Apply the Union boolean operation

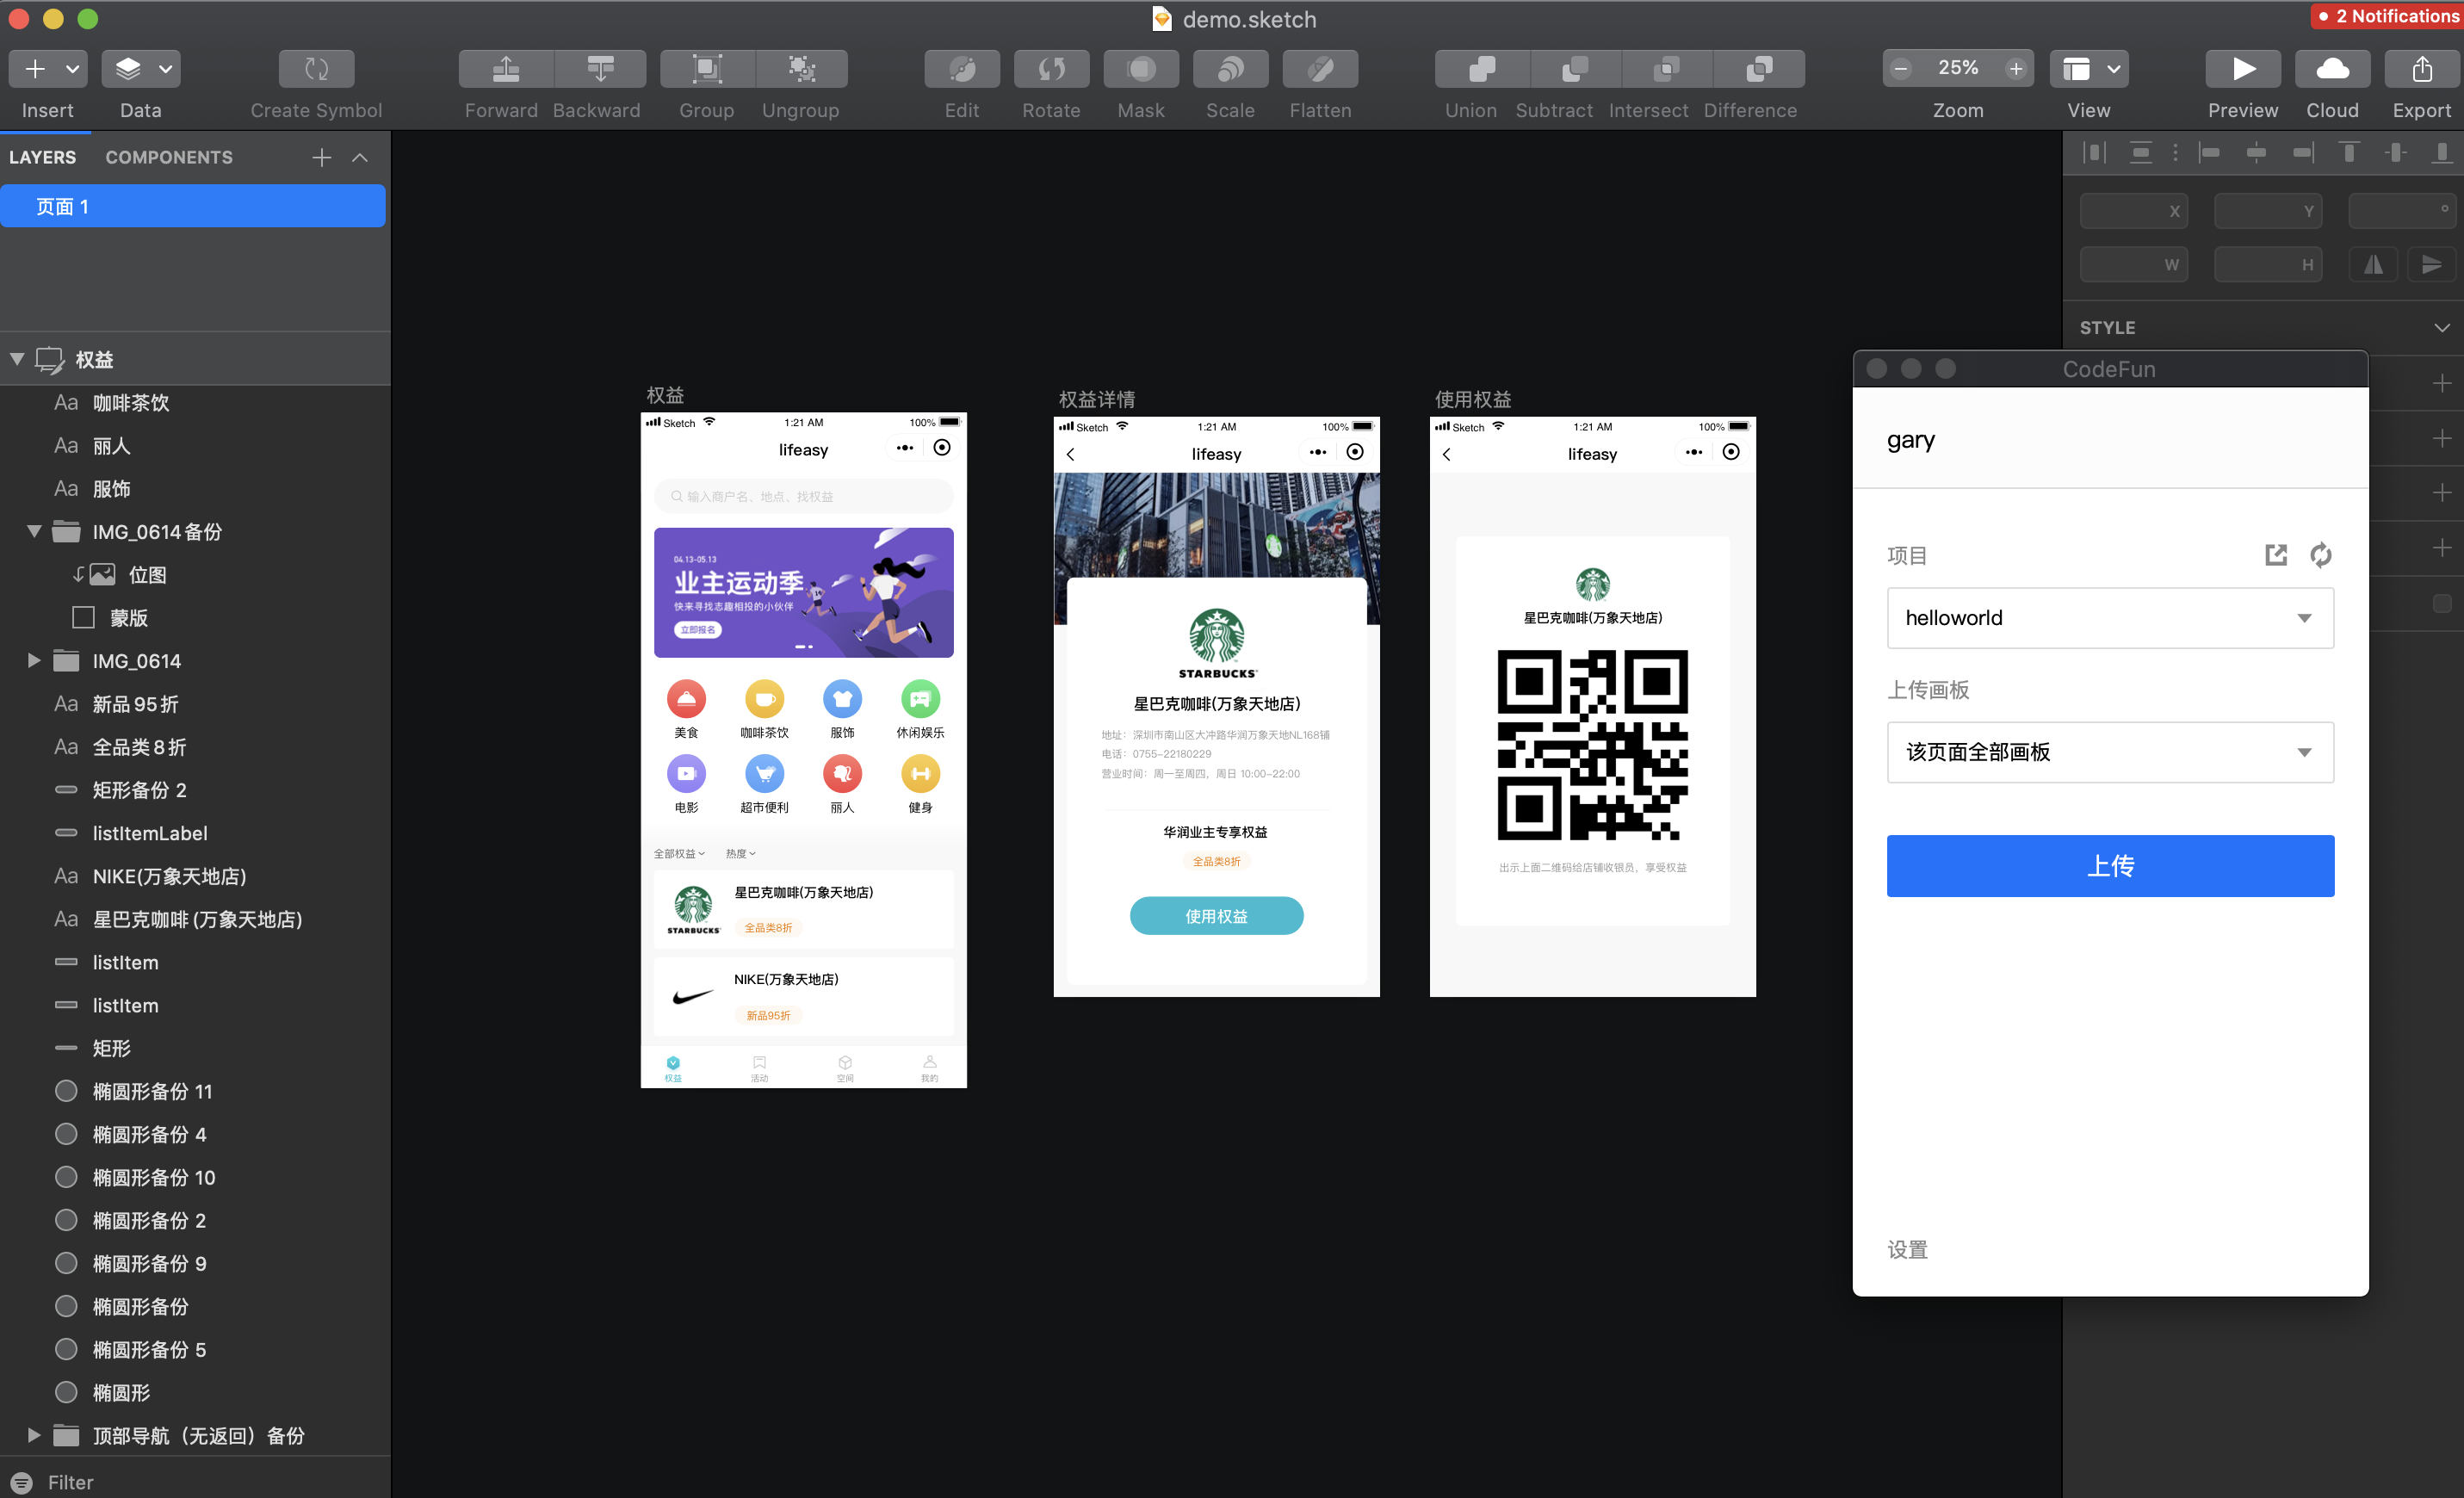pos(1481,69)
